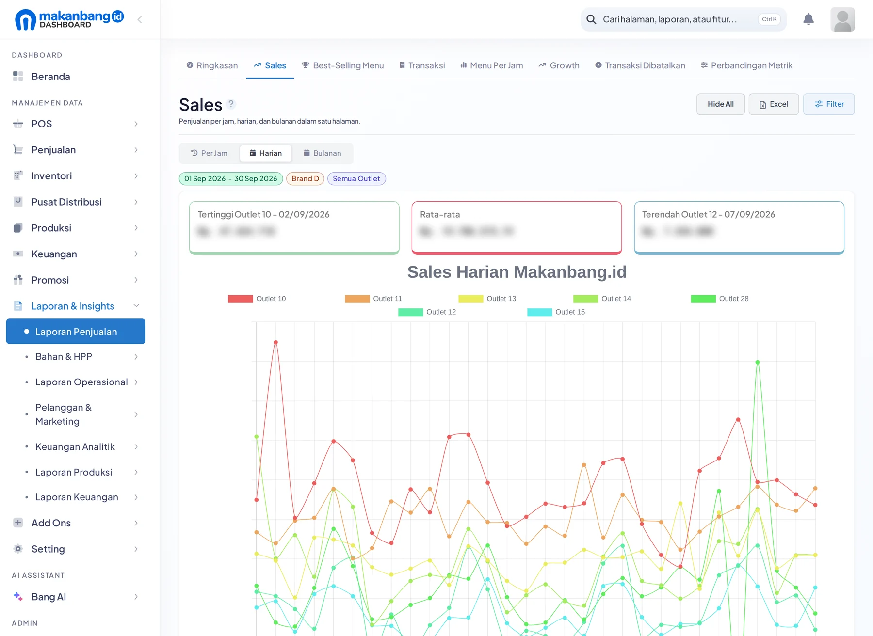The height and width of the screenshot is (636, 873).
Task: Open the Transaksi tab
Action: [x=422, y=65]
